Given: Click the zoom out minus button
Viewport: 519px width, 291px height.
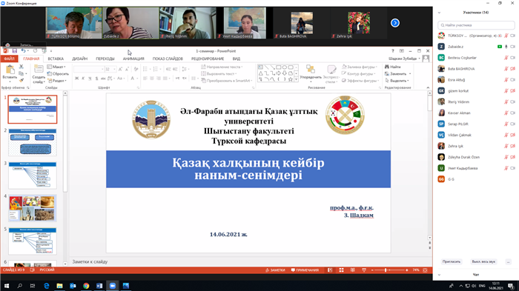Looking at the screenshot, I should pyautogui.click(x=372, y=270).
